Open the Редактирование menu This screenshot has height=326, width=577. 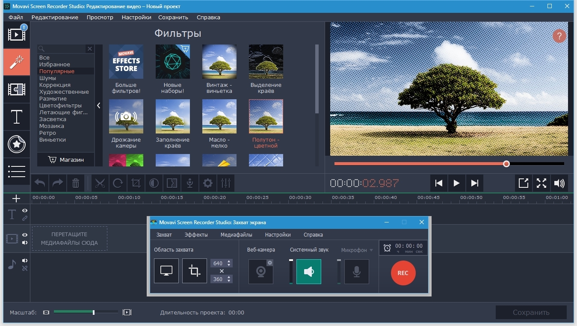tap(55, 17)
